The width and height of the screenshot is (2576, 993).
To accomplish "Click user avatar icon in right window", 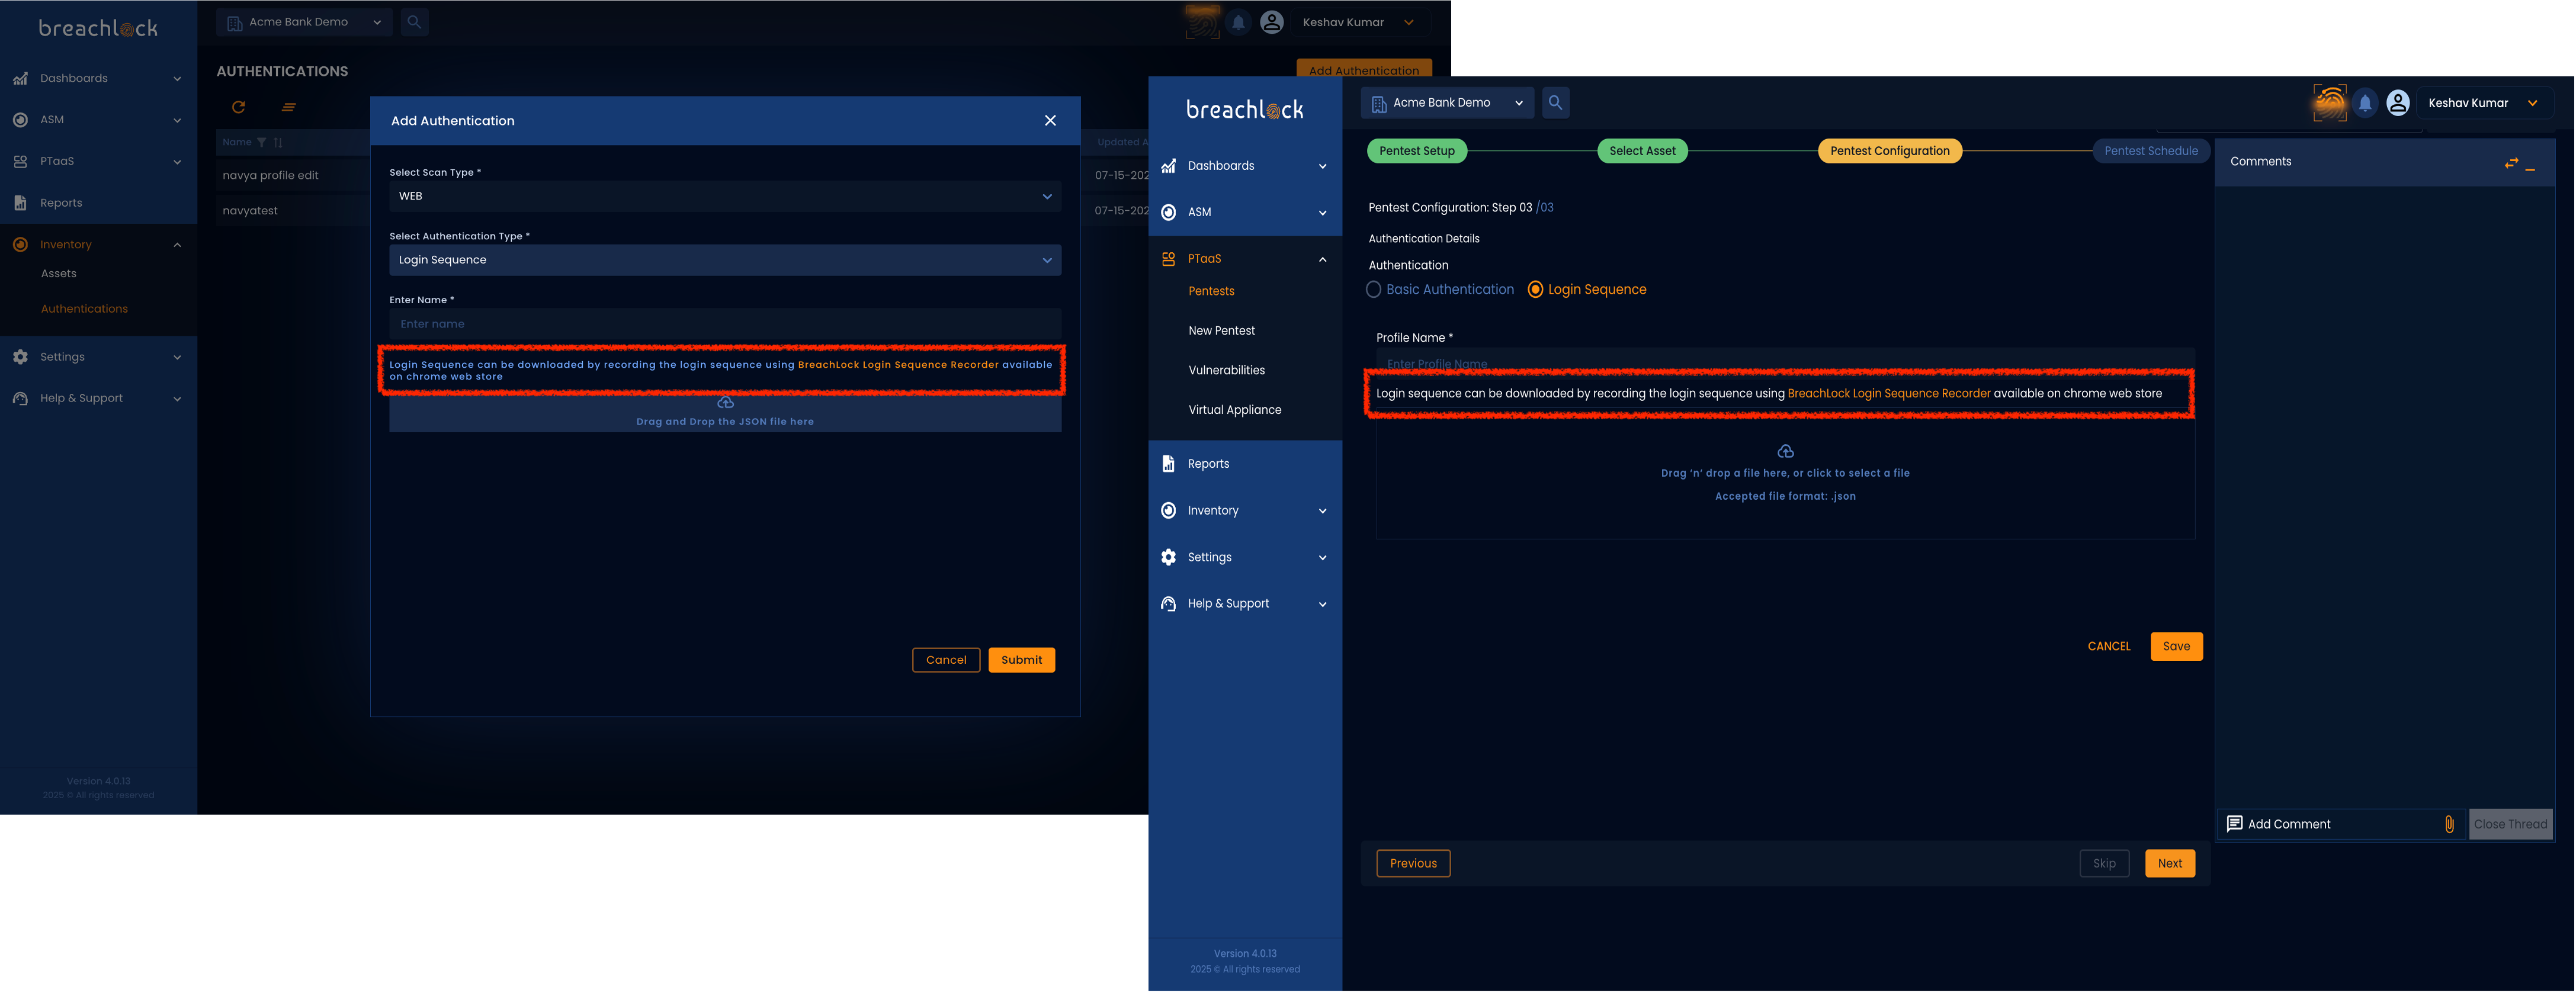I will [2398, 103].
